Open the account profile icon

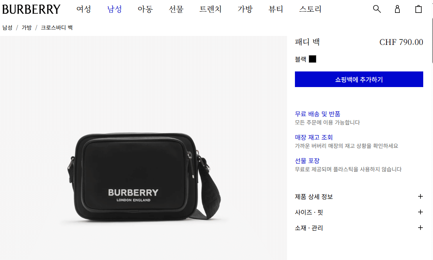397,9
